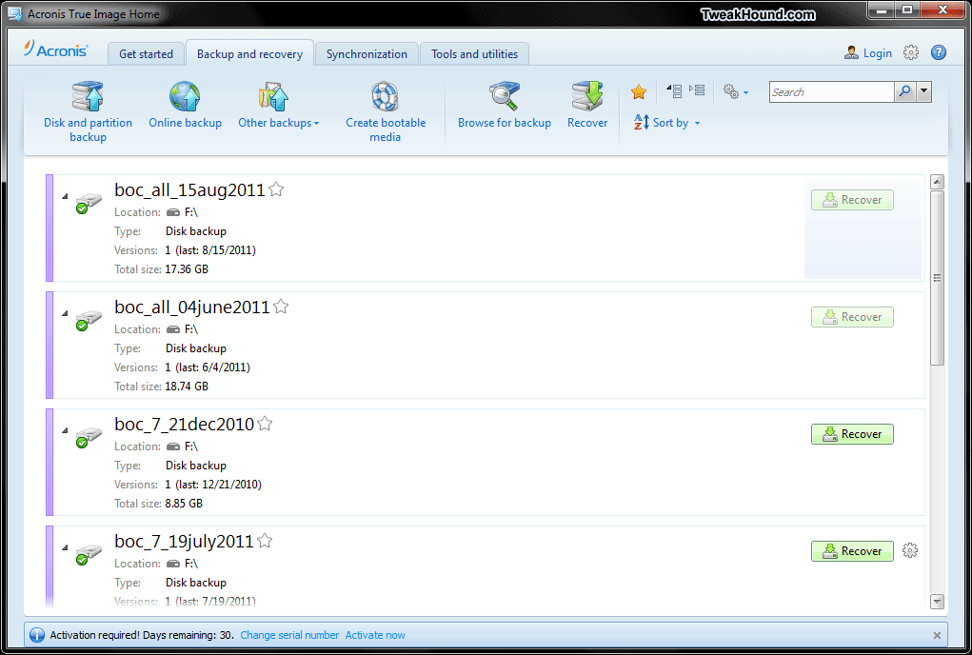Click the Change serial number link
This screenshot has width=972, height=655.
point(289,635)
